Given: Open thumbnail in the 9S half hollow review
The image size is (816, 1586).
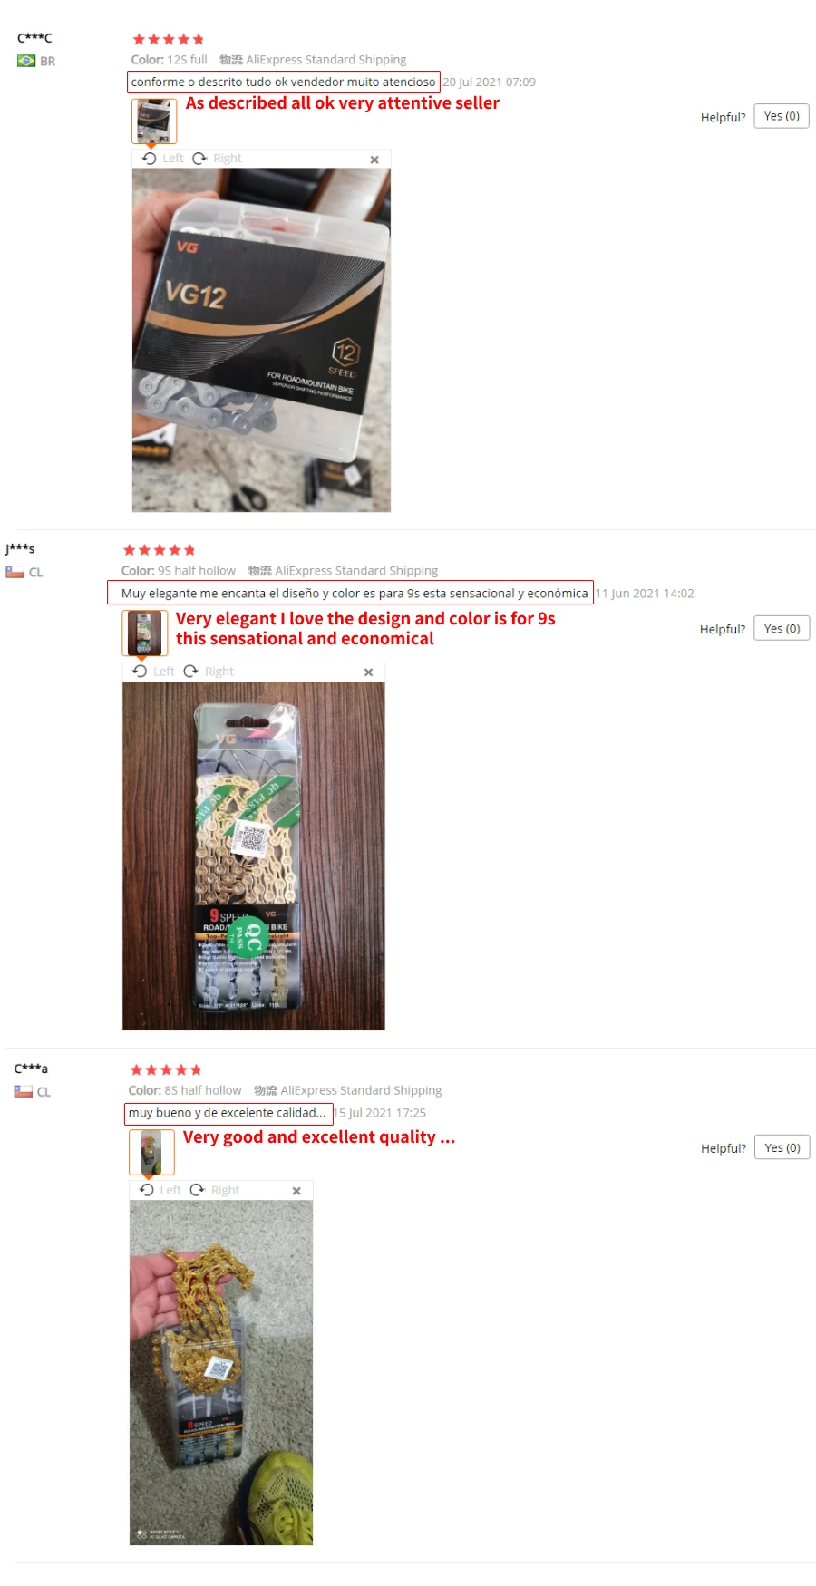Looking at the screenshot, I should pyautogui.click(x=145, y=633).
